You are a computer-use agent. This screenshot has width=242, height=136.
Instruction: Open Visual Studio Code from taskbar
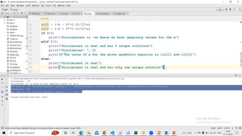click(112, 133)
